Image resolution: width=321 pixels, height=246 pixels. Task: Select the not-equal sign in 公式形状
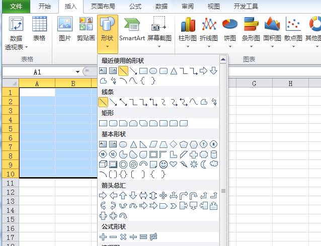pos(153,237)
